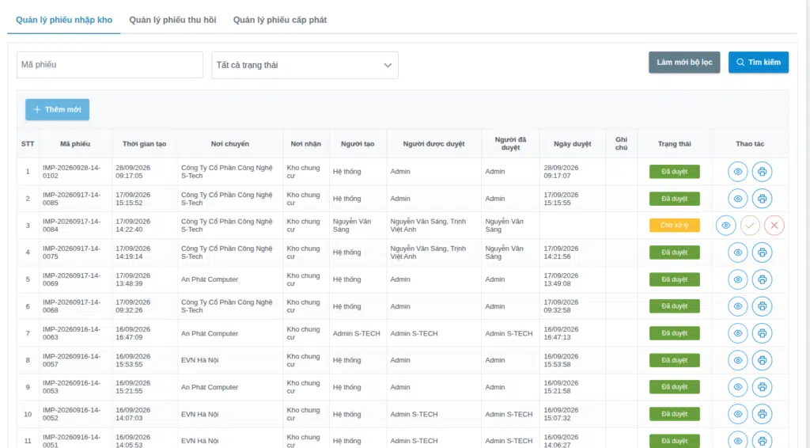Screen dimensions: 810x448
Task: Click the 'Tìm kiếm' search button
Action: (759, 62)
